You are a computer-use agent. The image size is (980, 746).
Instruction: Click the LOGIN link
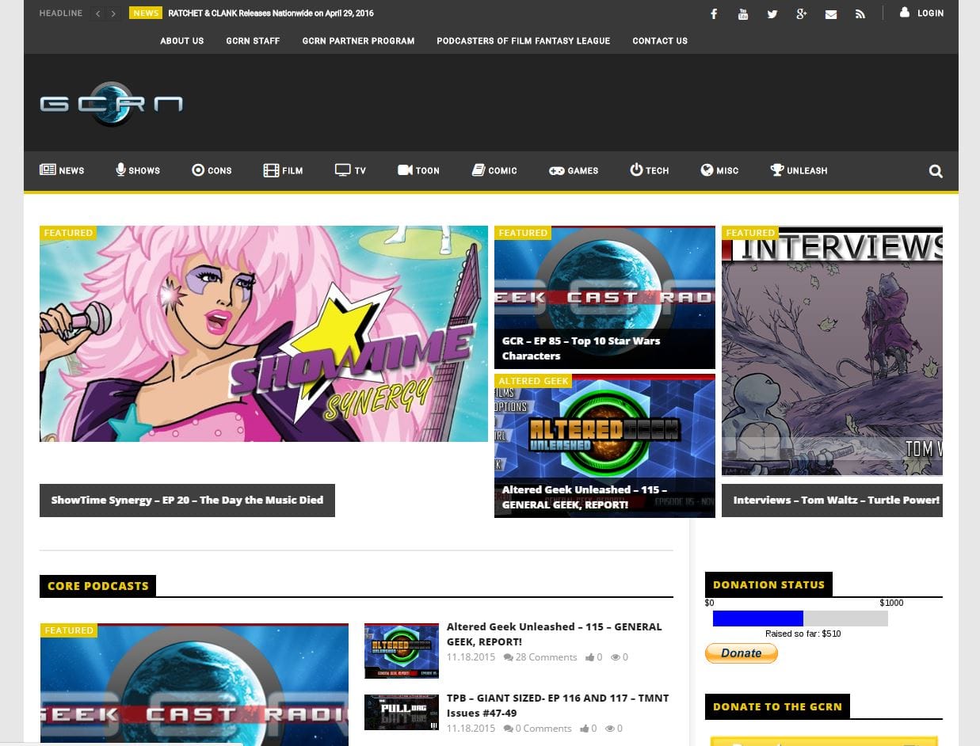[930, 13]
